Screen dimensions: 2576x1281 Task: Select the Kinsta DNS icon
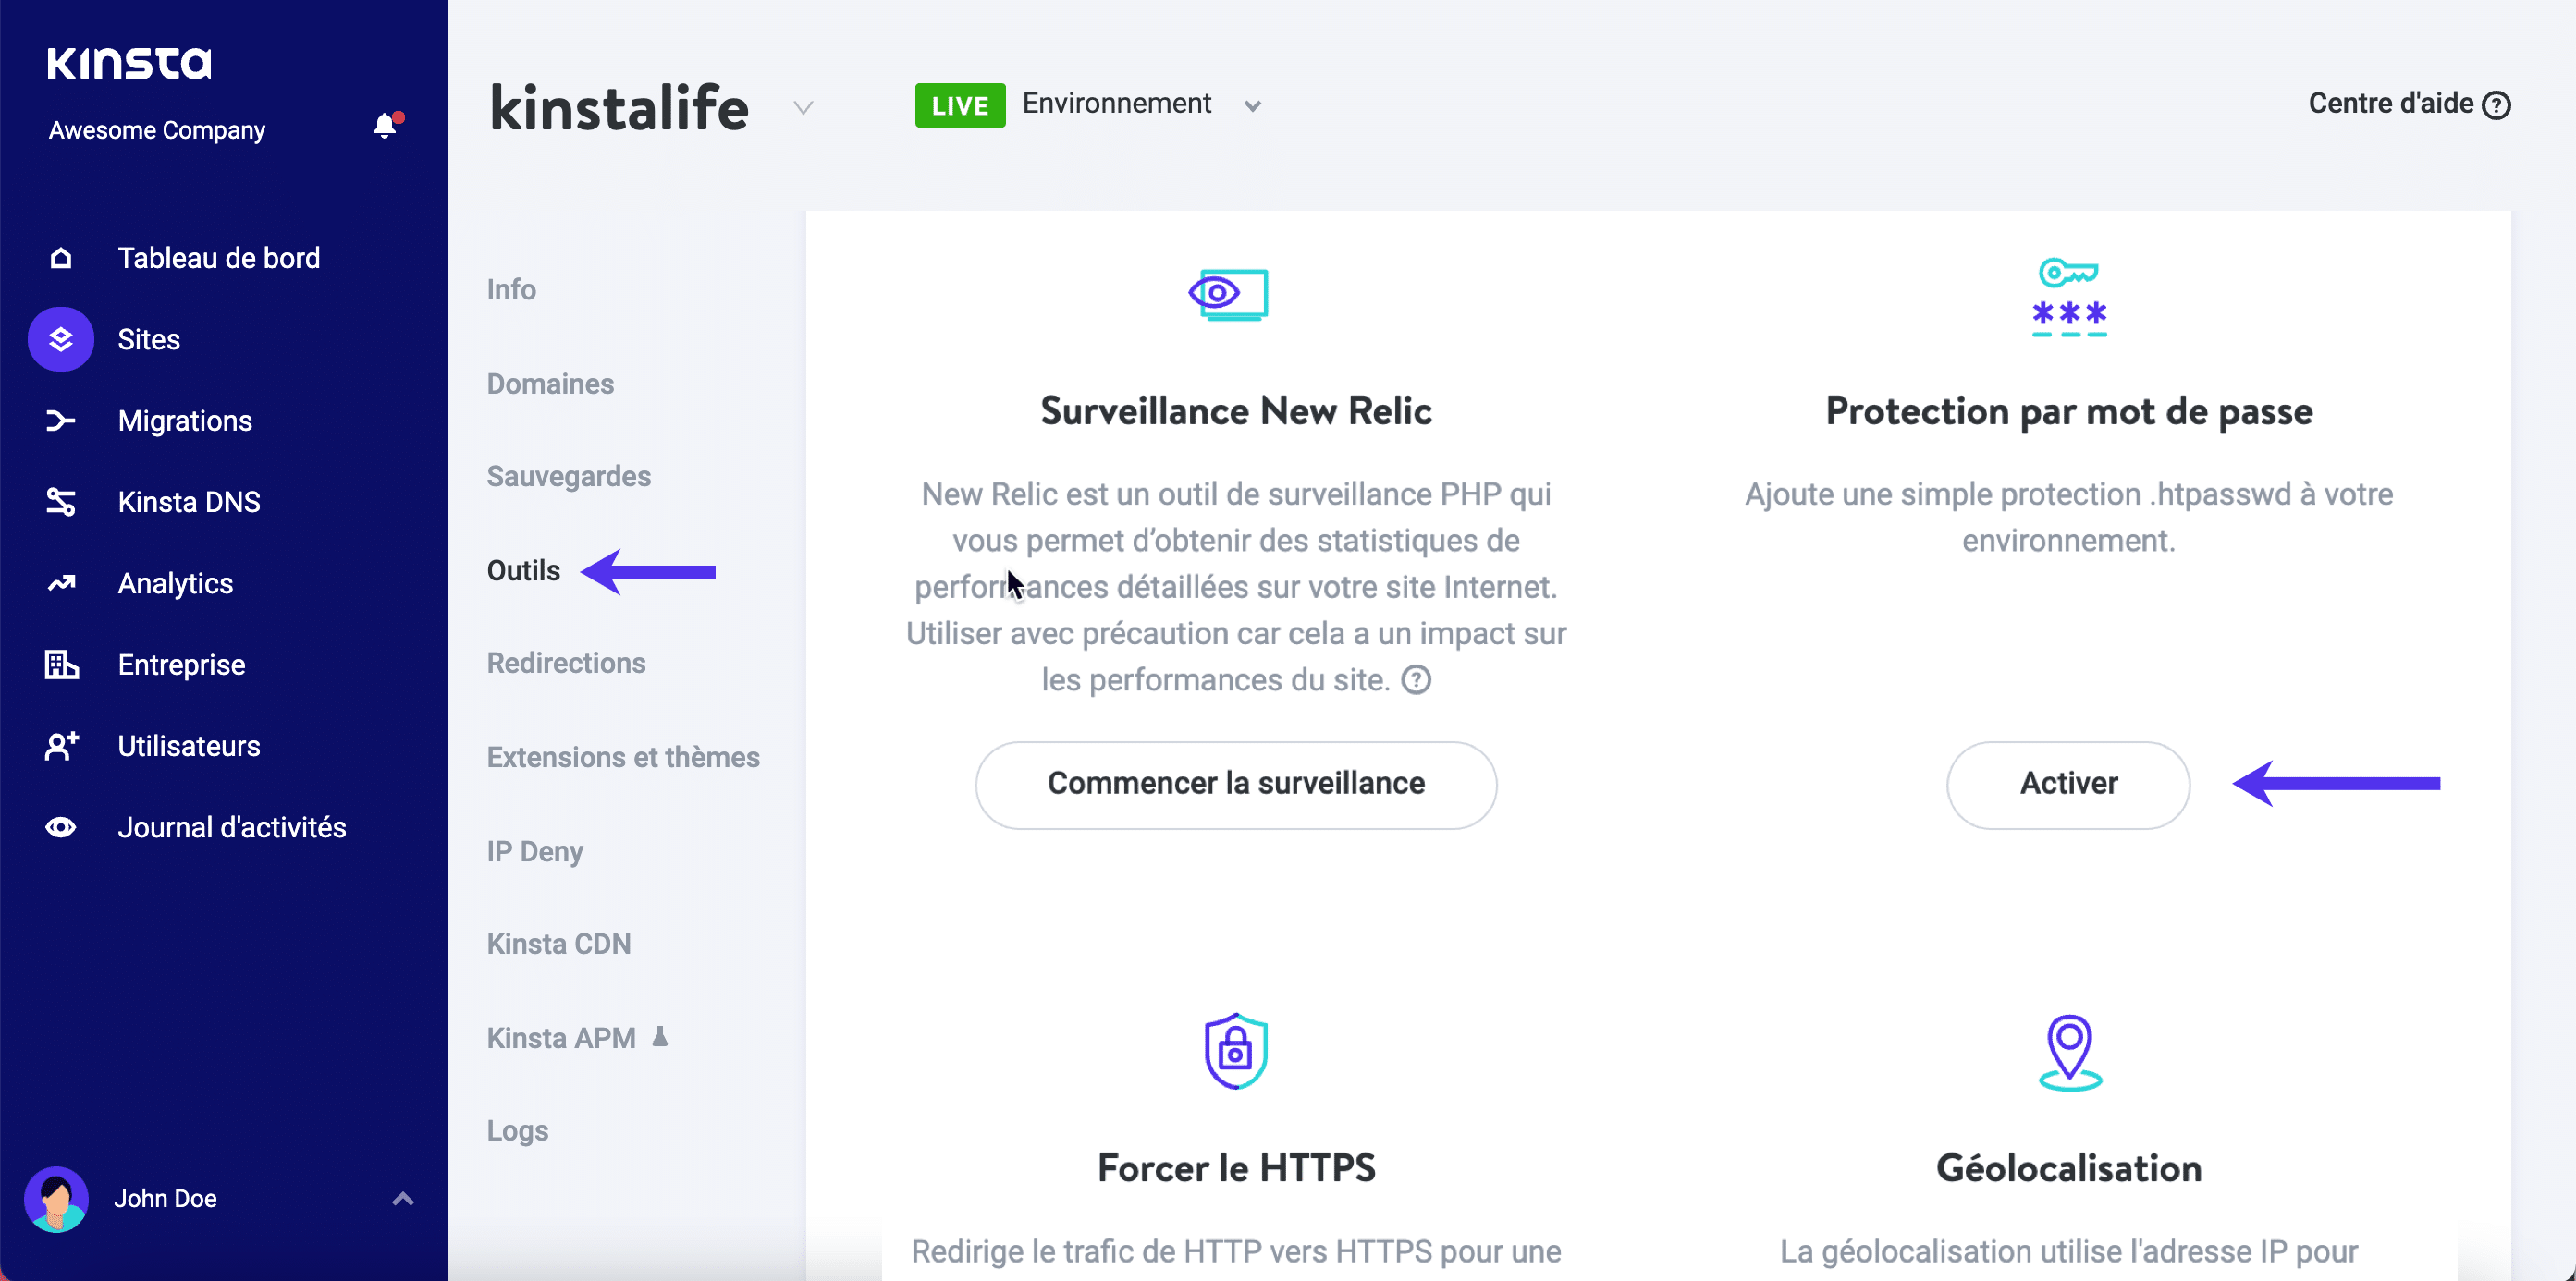(60, 502)
